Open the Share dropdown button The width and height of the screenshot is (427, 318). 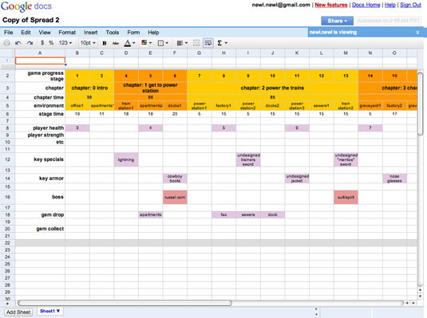click(x=337, y=21)
